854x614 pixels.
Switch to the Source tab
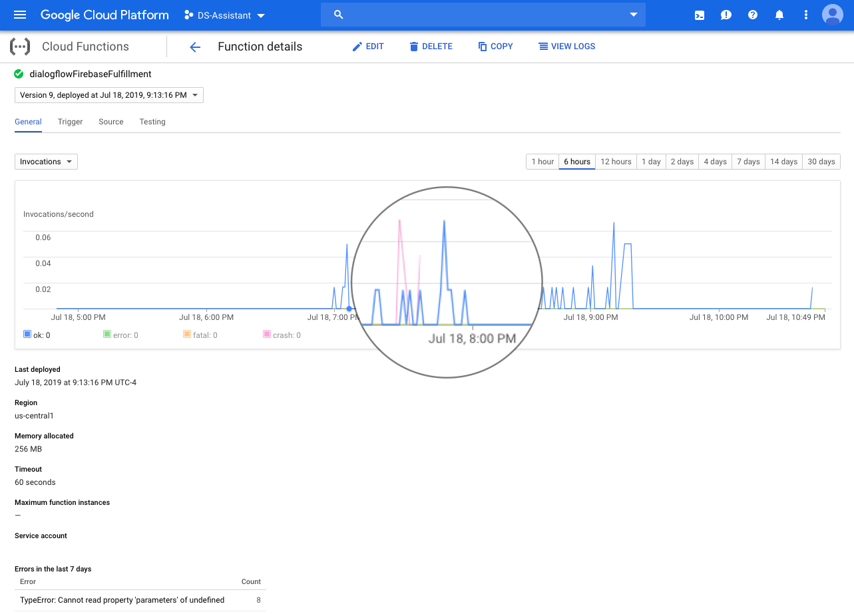tap(111, 122)
